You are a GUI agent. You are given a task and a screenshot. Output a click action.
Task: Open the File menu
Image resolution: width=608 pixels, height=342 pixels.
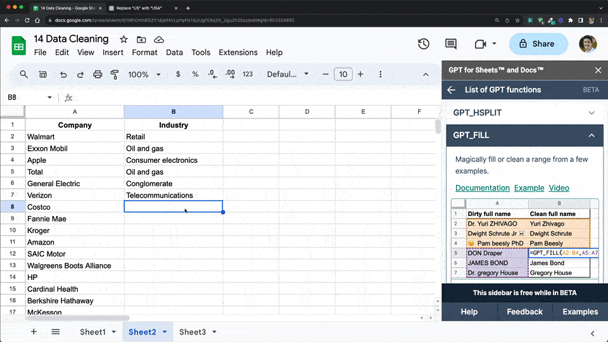(x=41, y=53)
